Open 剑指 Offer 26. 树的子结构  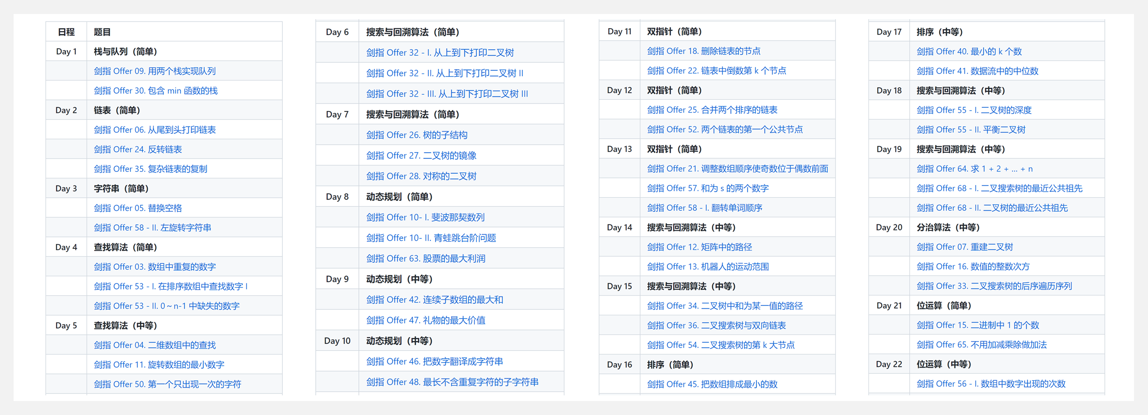(417, 135)
